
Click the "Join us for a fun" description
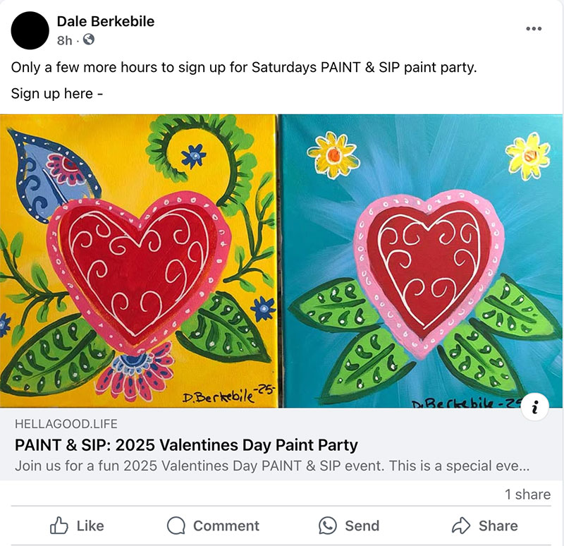click(x=271, y=466)
